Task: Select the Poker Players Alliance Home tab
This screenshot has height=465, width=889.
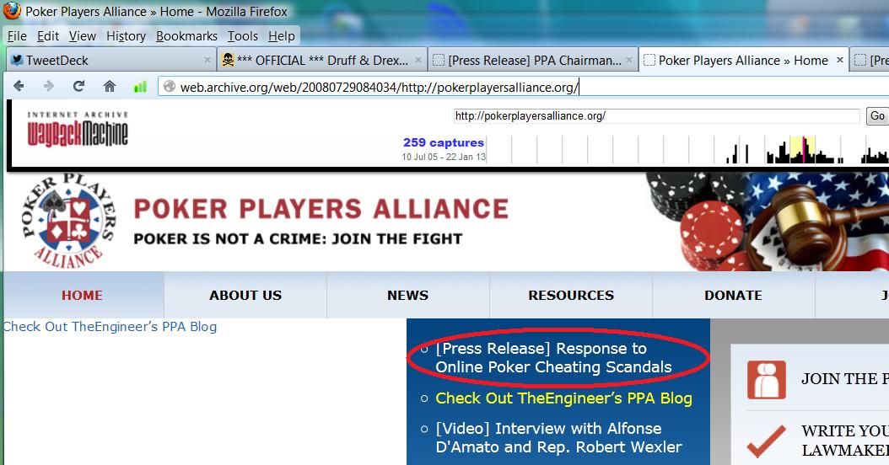Action: tap(743, 60)
